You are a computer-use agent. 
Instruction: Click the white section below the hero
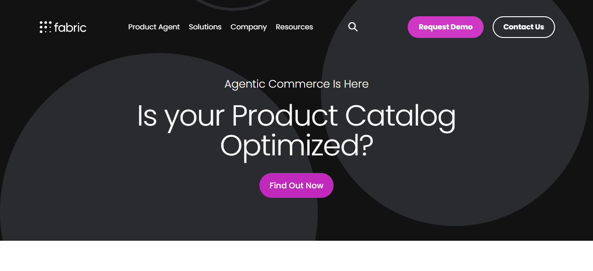(x=296, y=256)
